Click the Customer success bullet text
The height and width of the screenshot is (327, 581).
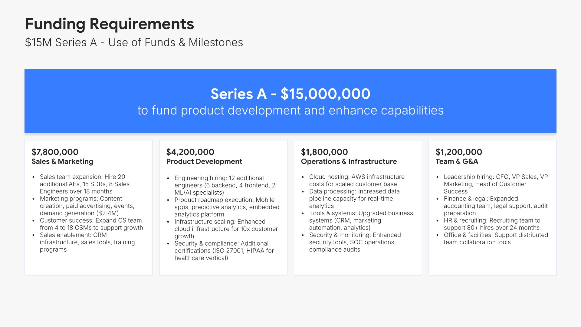[x=91, y=224]
